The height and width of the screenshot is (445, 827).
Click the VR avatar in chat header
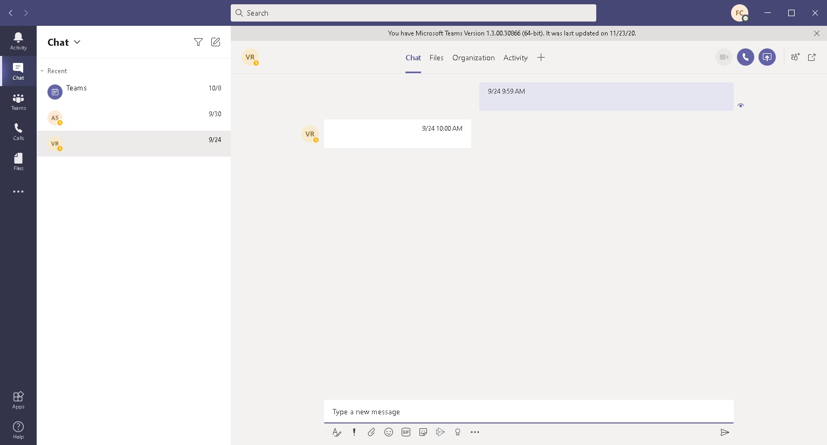[x=250, y=57]
